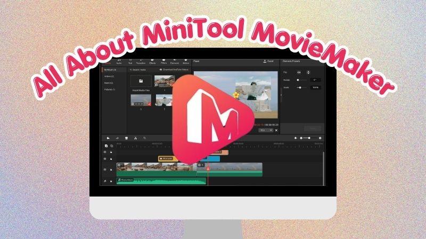Select My Album category in media library
The height and width of the screenshot is (239, 426).
click(110, 70)
